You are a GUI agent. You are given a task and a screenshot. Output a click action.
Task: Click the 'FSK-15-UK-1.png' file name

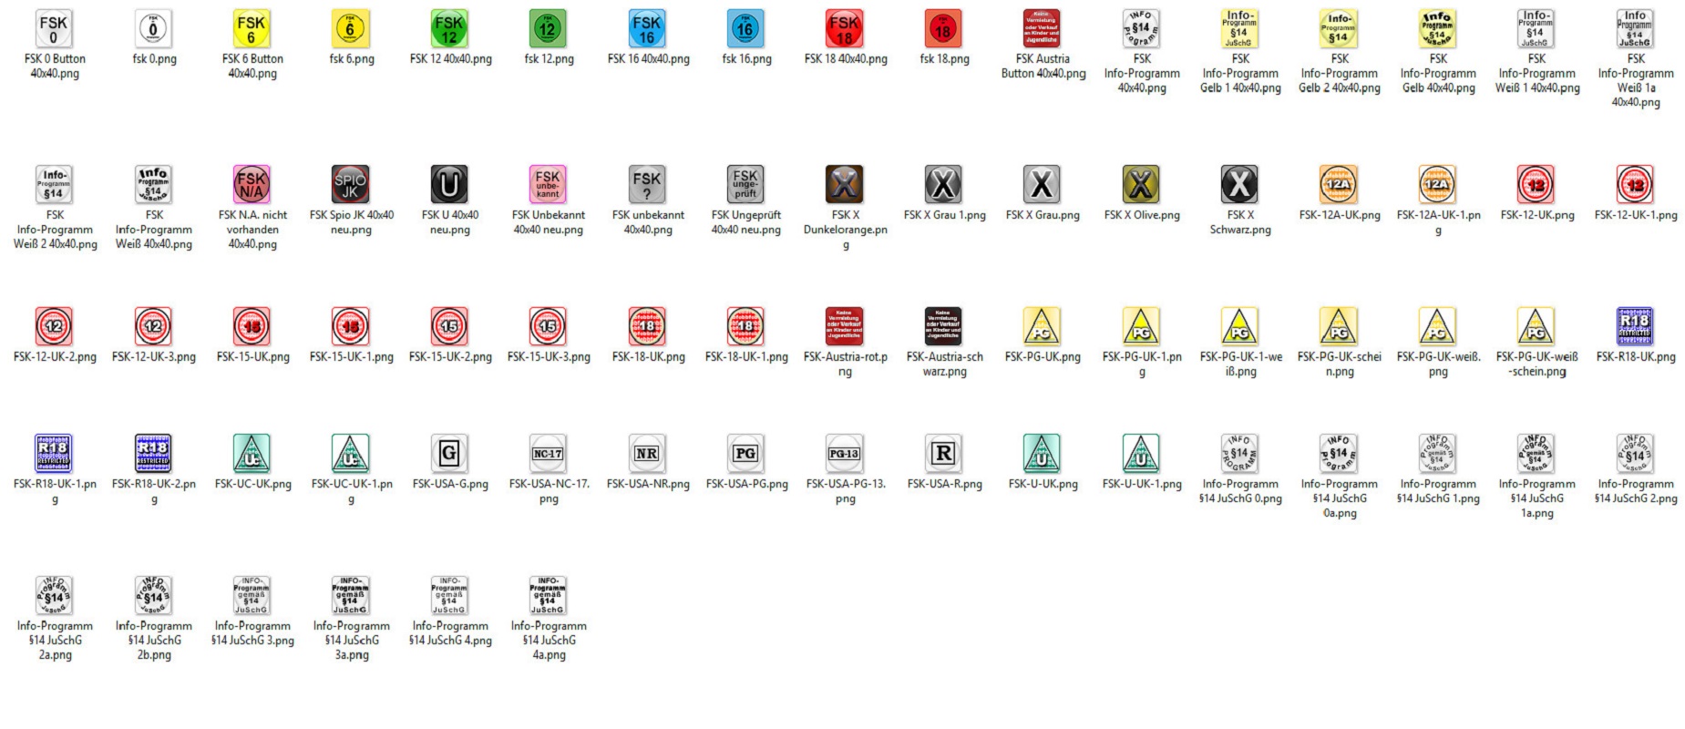(x=351, y=357)
